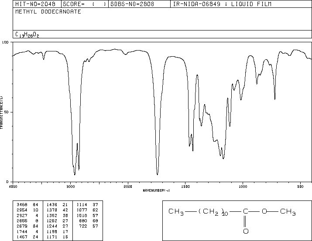The image size is (312, 241).
Task: Click transmittance value 68 beside 880
Action: [95, 221]
